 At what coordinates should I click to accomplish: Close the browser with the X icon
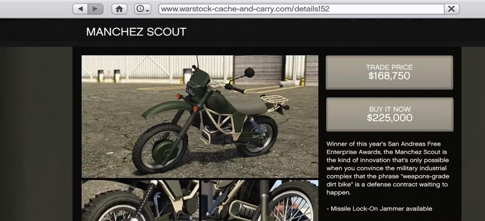451,9
